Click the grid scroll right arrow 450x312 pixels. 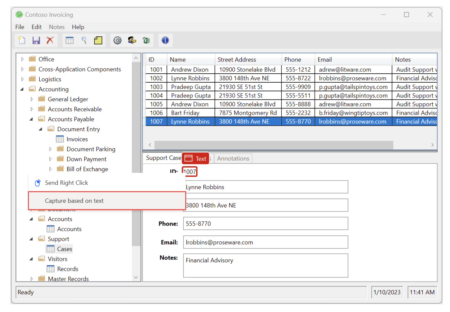tap(432, 145)
